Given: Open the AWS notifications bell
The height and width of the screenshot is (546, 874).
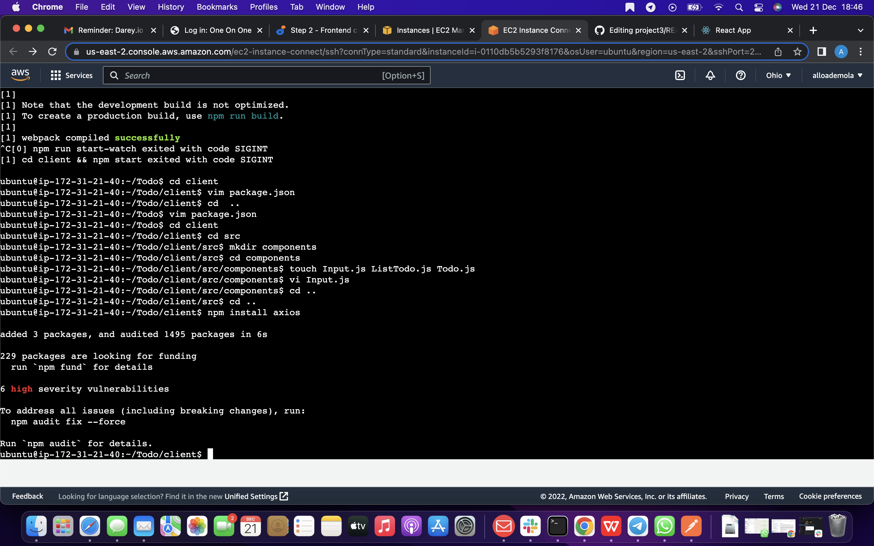Looking at the screenshot, I should click(710, 75).
